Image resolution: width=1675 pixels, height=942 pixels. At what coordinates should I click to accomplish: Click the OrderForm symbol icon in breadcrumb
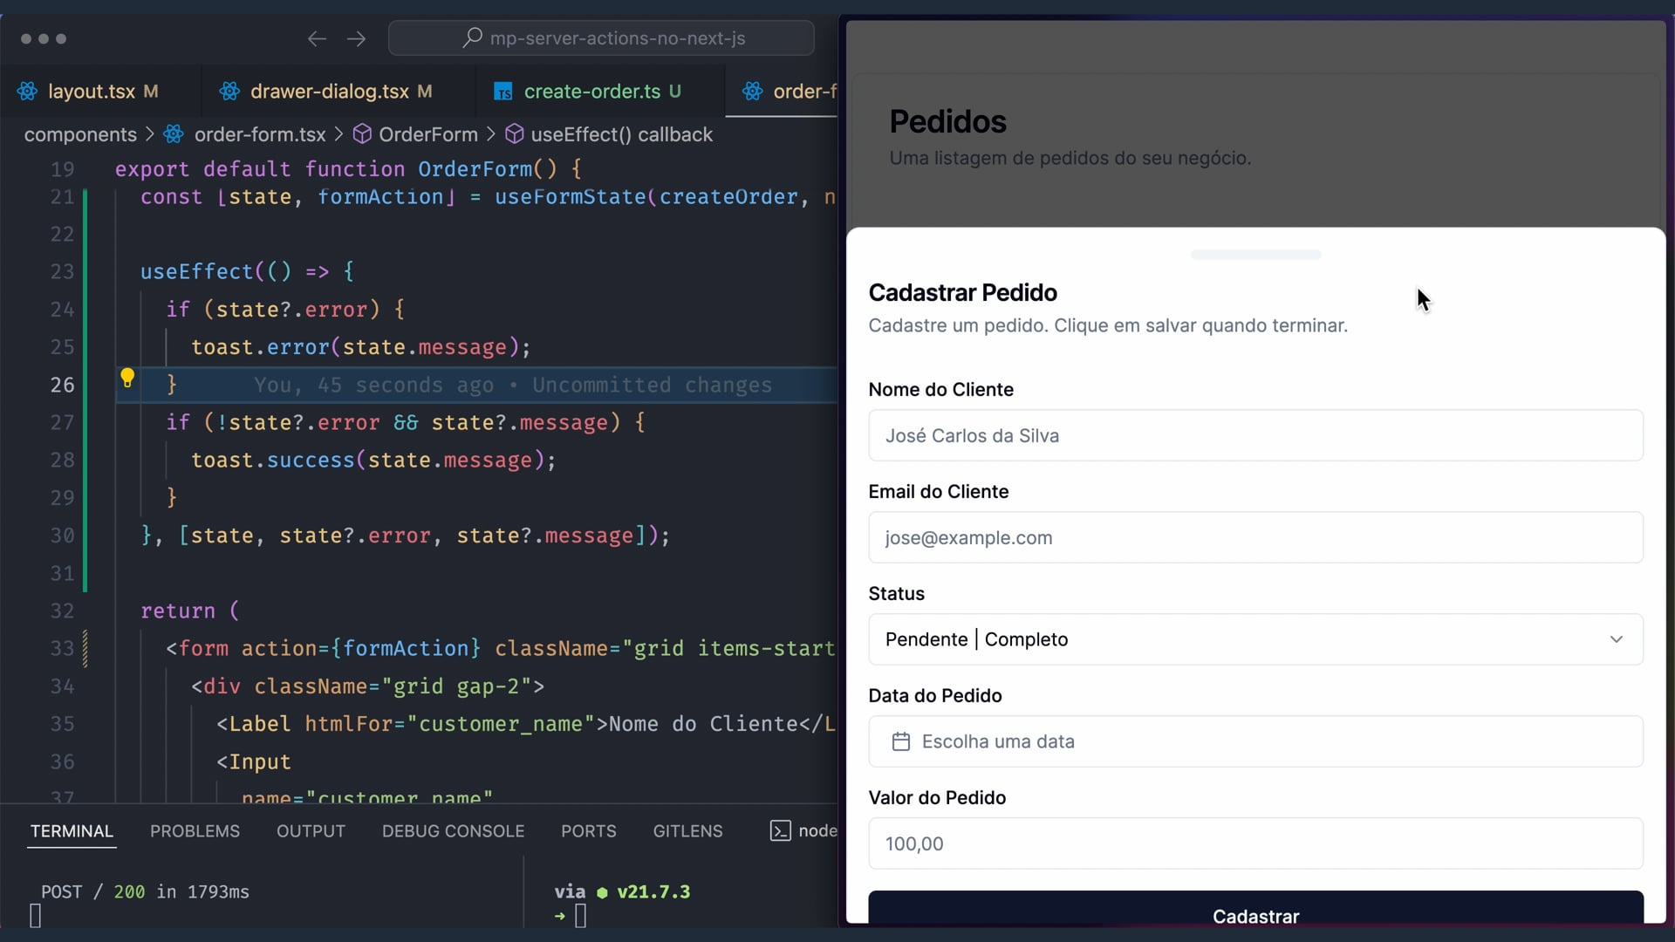pyautogui.click(x=362, y=134)
